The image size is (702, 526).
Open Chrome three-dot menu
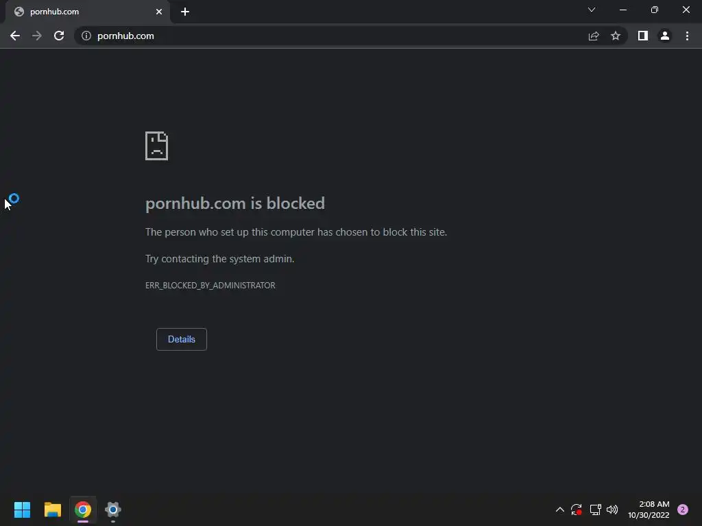tap(687, 36)
